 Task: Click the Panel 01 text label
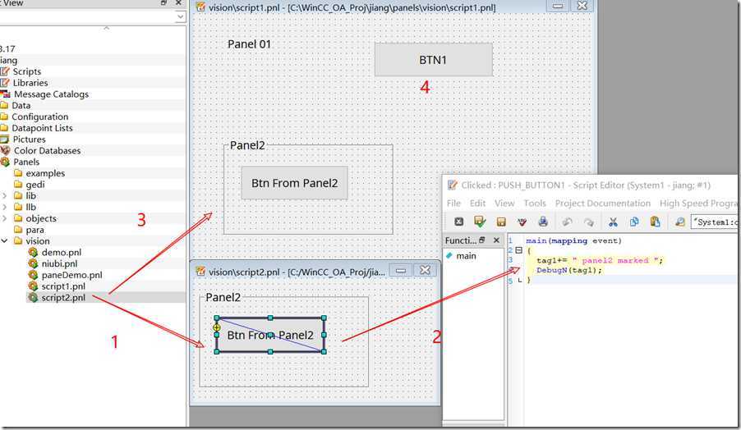pyautogui.click(x=249, y=43)
